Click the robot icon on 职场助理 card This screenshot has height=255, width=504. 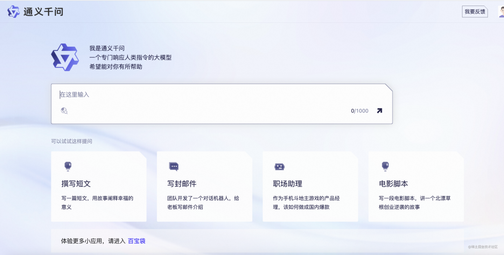click(280, 167)
